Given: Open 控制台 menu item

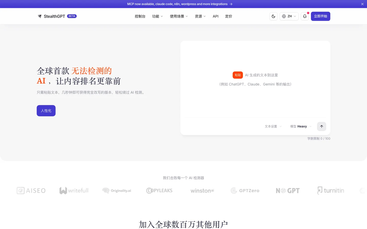Looking at the screenshot, I should pos(140,16).
